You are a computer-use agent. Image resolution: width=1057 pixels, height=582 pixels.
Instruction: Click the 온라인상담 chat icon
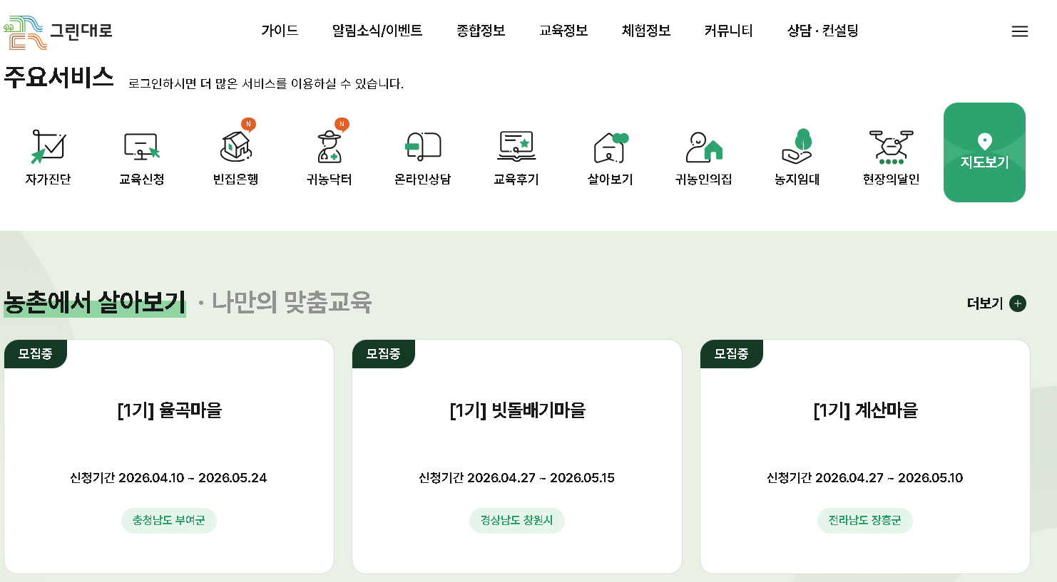(x=423, y=146)
